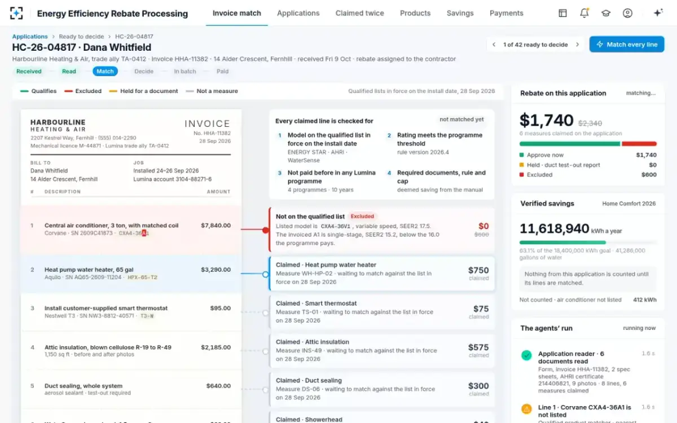677x423 pixels.
Task: Switch to Invoice match tab
Action: coord(236,13)
